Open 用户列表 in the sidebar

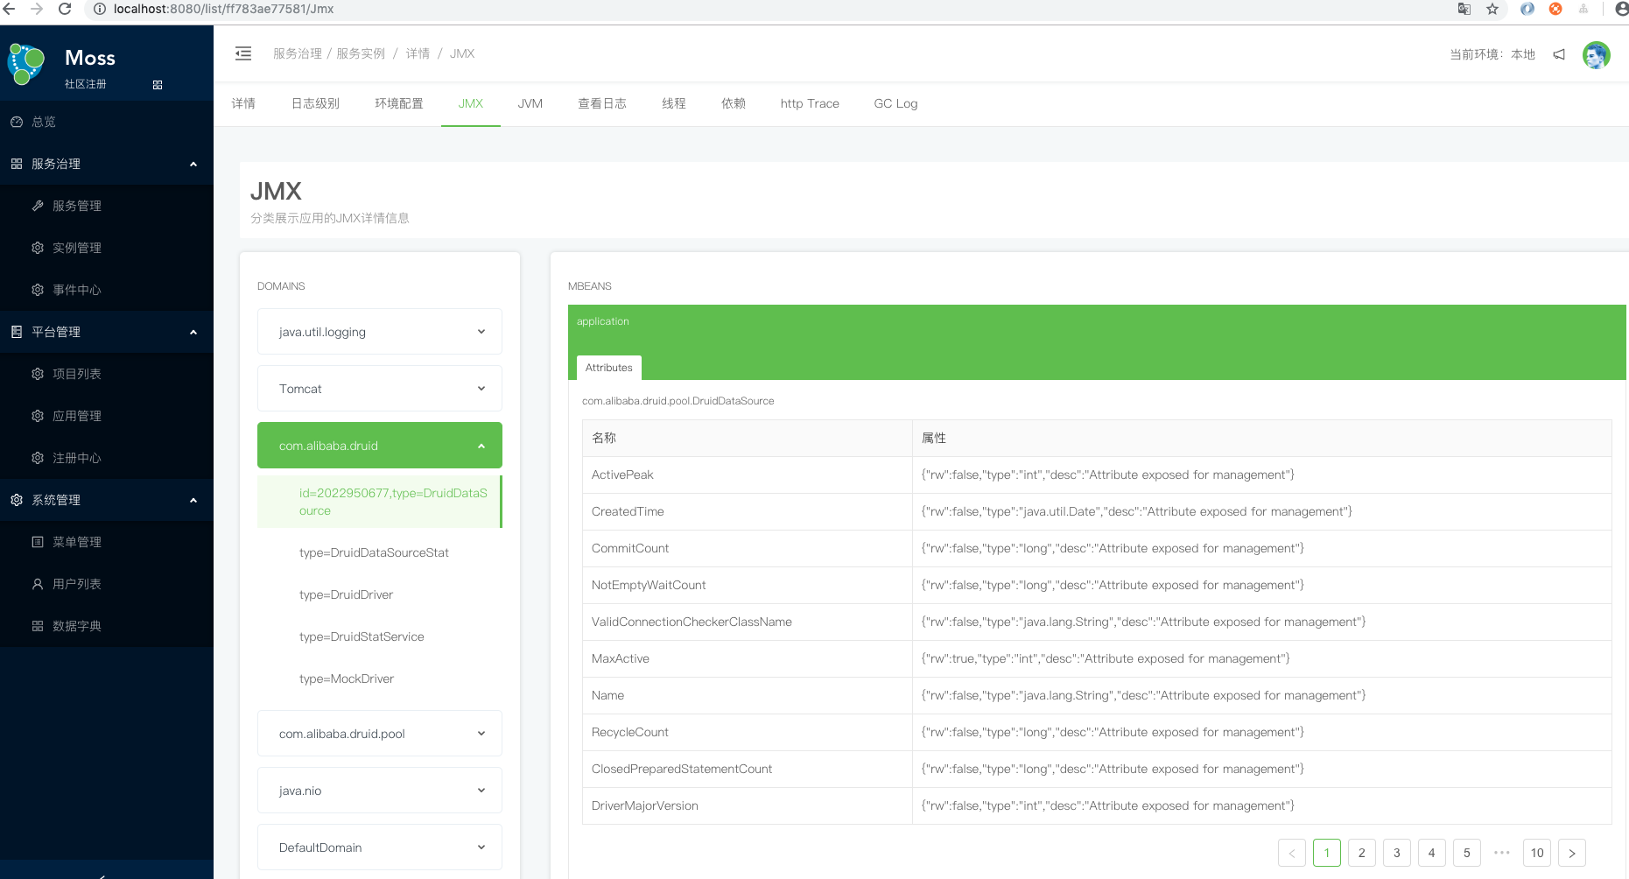tap(77, 584)
